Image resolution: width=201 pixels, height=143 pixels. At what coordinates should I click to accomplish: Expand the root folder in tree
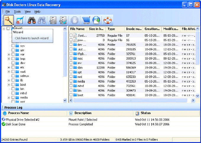click(9, 72)
